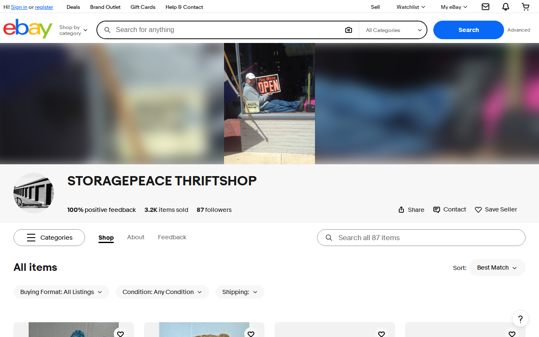Switch to the About tab
Viewport: 539px width, 337px height.
pyautogui.click(x=136, y=237)
